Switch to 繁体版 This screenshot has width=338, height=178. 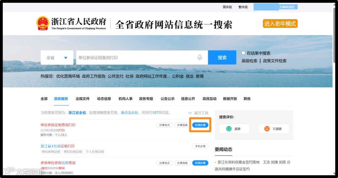click(x=243, y=7)
